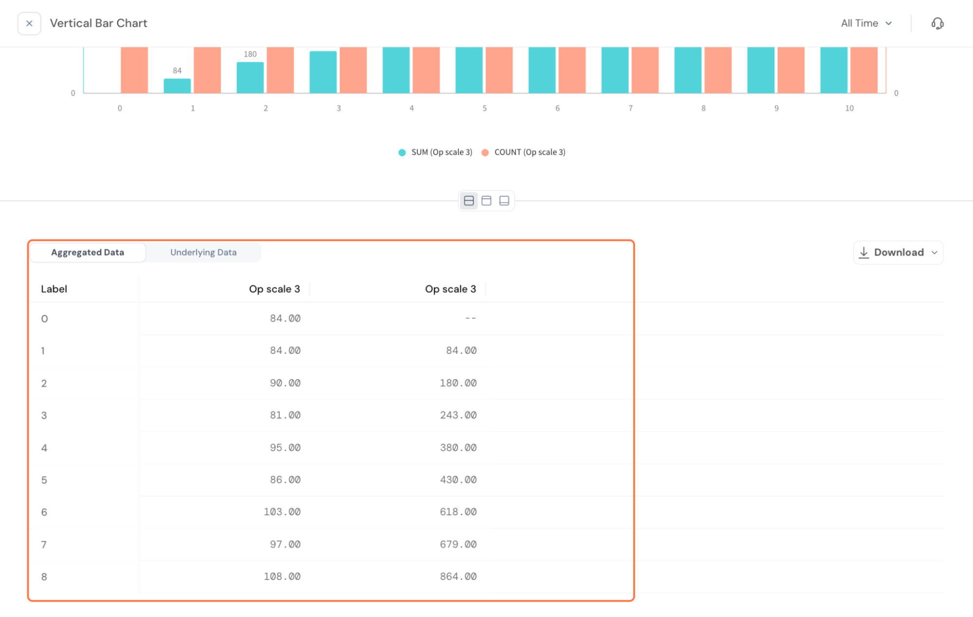Click the teal bar labeled 84

[x=177, y=86]
